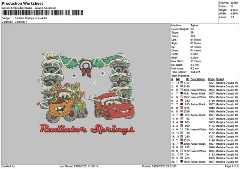Select the orange swatch beside stitch count 2299
The image size is (240, 169).
click(182, 111)
